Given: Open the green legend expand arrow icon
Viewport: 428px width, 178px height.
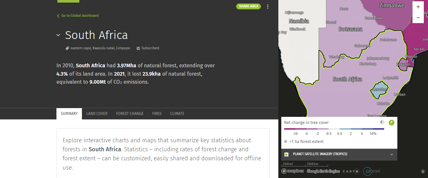Looking at the screenshot, I should (392, 122).
